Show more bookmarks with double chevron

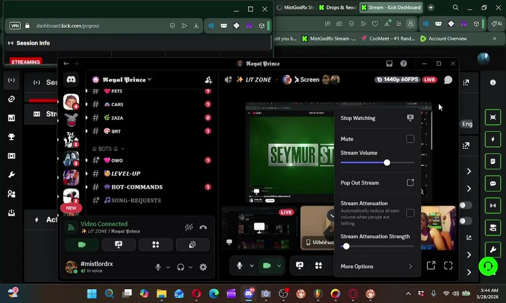(x=494, y=39)
